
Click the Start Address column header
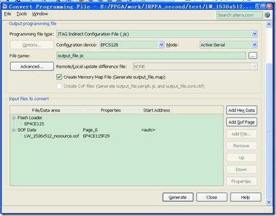point(156,110)
